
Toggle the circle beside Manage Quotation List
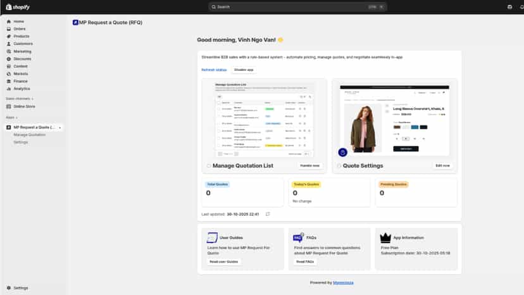pos(209,166)
